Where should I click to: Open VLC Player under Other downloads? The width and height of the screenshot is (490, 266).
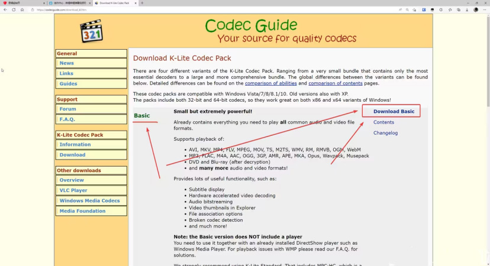tap(73, 190)
